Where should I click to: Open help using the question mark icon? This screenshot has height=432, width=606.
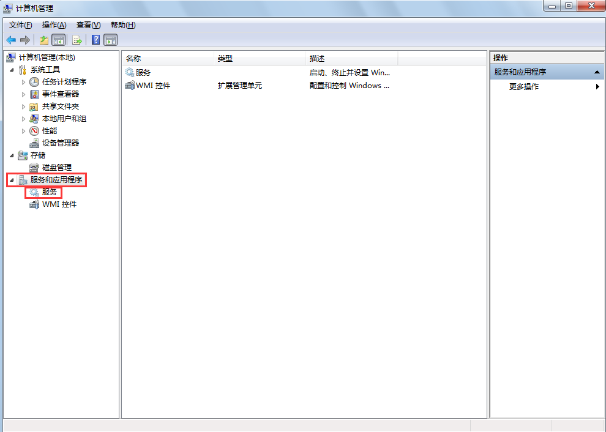pyautogui.click(x=95, y=39)
